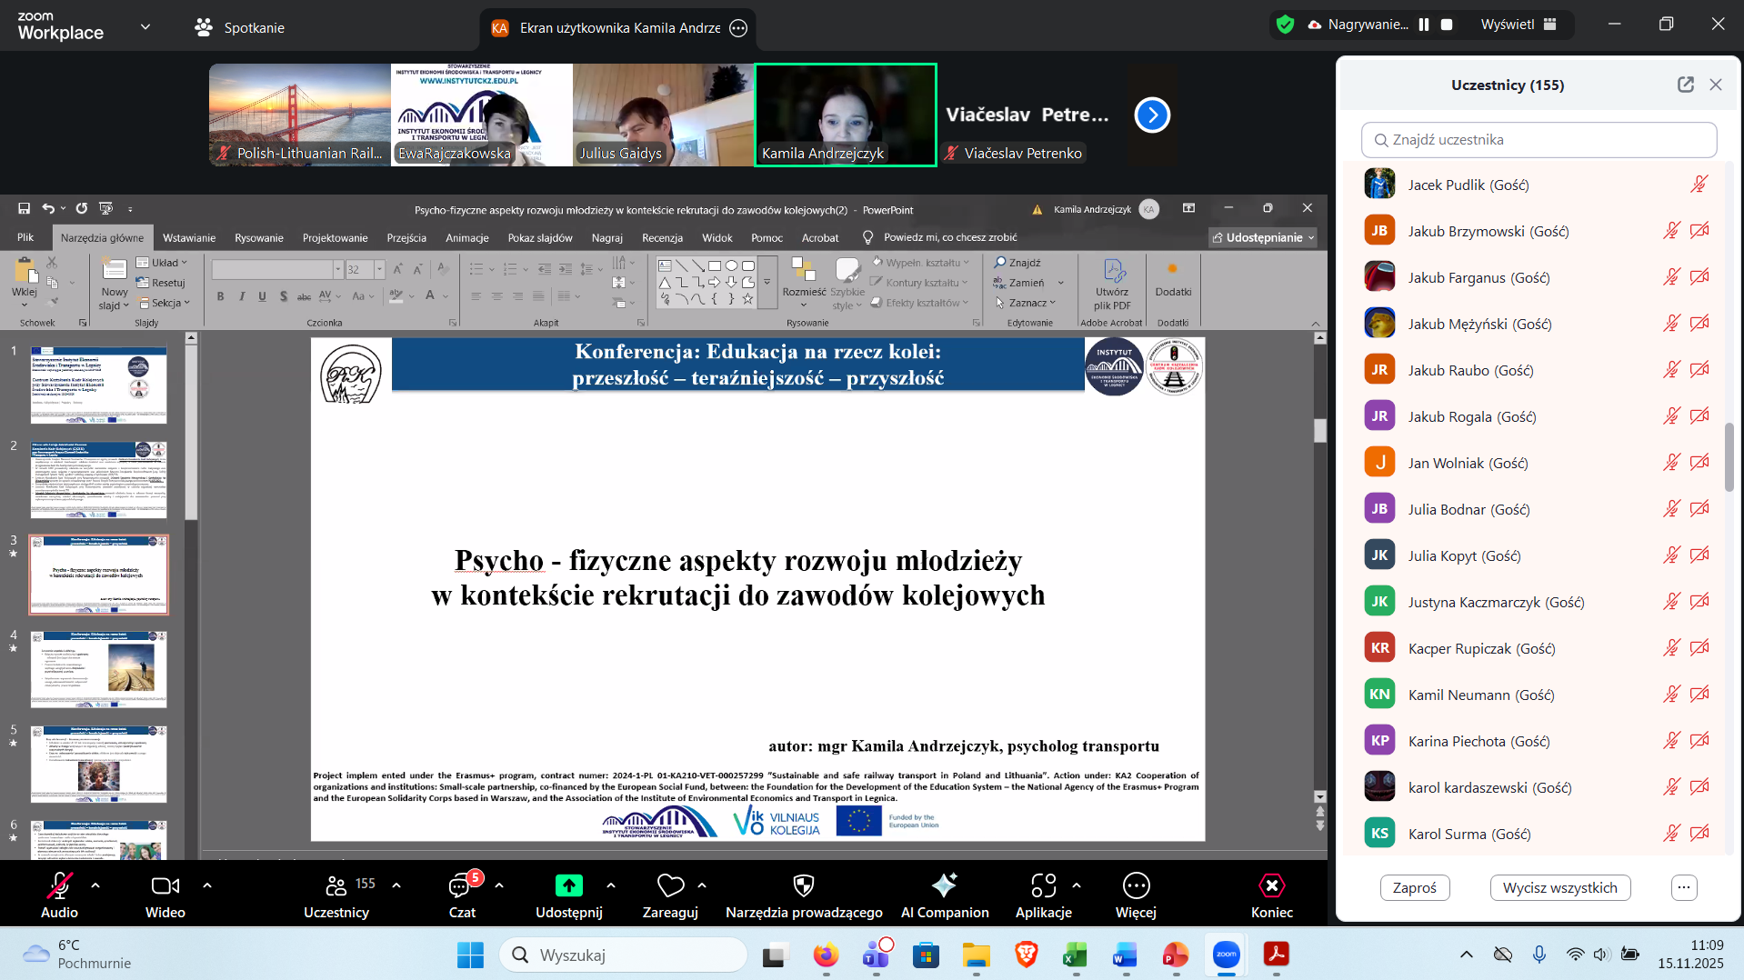The height and width of the screenshot is (980, 1744).
Task: Click the participants list scrollbar
Action: tap(1729, 456)
